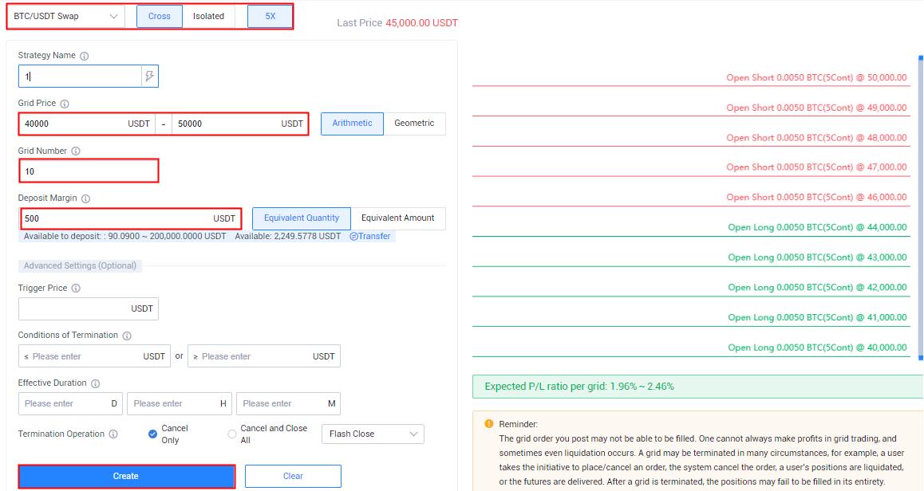This screenshot has height=491, width=924.
Task: Click the Available to deposit range text
Action: (x=125, y=236)
